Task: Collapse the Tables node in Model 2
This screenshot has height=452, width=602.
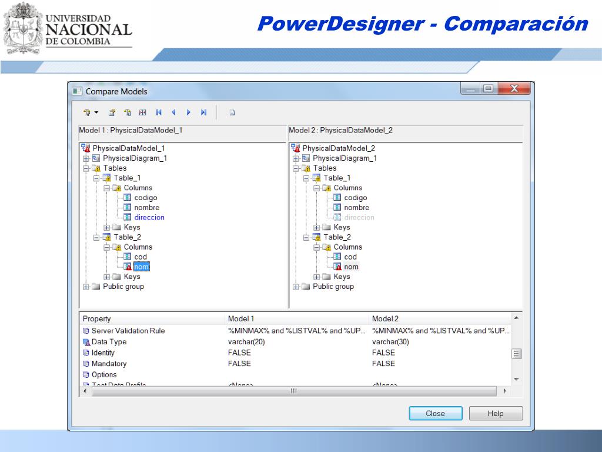Action: point(296,168)
